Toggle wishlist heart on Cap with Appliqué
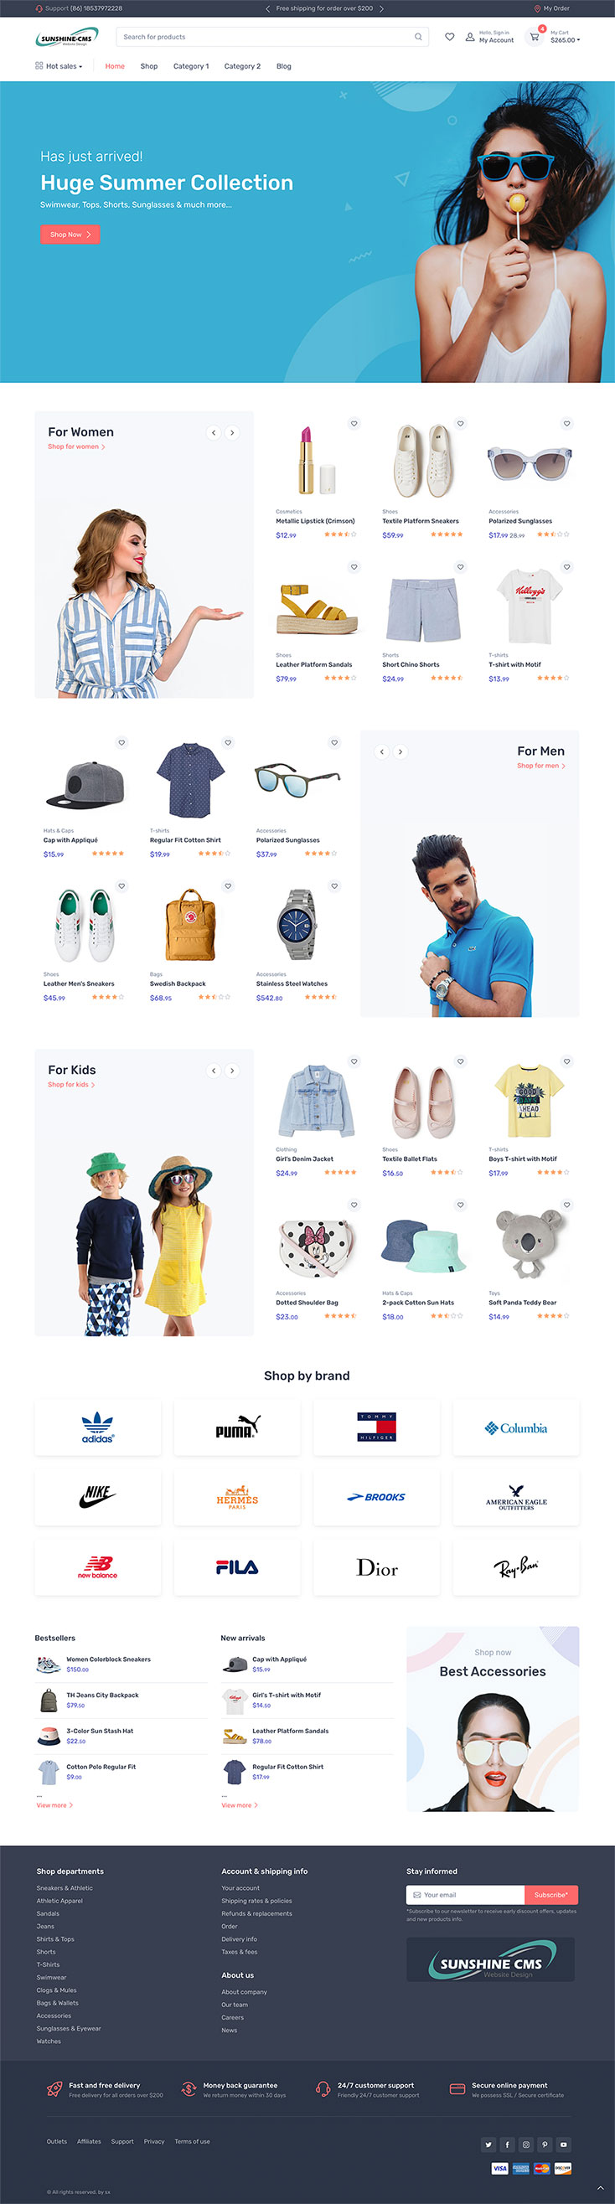The height and width of the screenshot is (2204, 615). pos(121,743)
